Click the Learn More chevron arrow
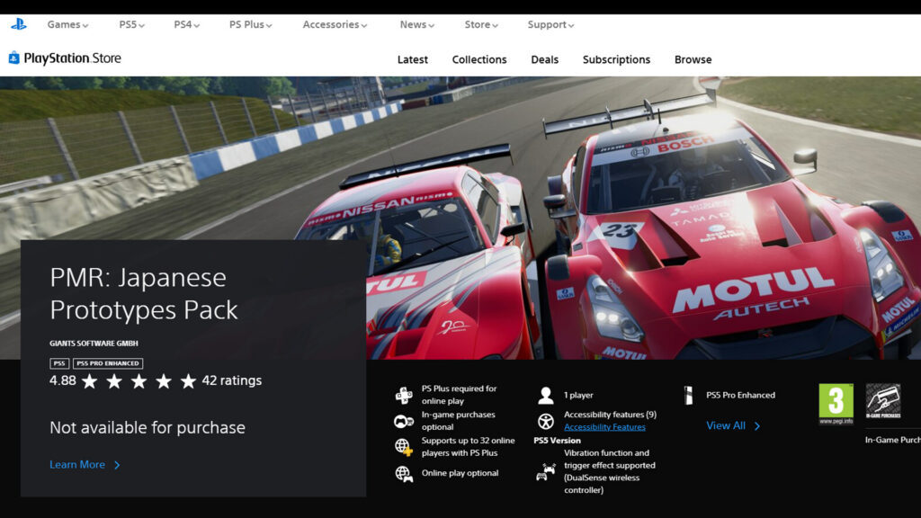Image resolution: width=921 pixels, height=518 pixels. [117, 465]
